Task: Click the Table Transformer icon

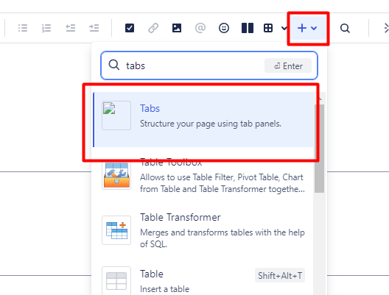Action: pyautogui.click(x=116, y=230)
